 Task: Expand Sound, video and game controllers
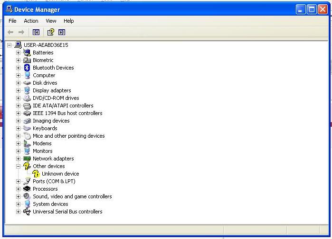pyautogui.click(x=18, y=196)
